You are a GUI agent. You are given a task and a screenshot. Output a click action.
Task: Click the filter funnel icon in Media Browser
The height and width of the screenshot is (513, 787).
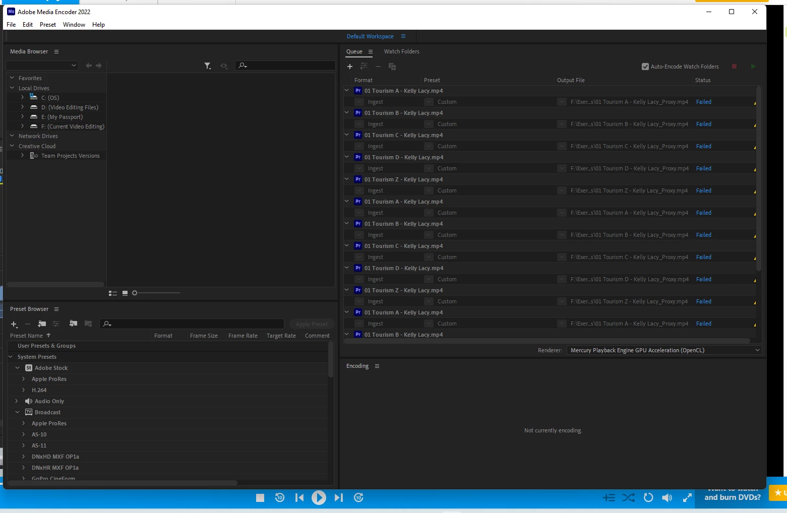tap(207, 66)
